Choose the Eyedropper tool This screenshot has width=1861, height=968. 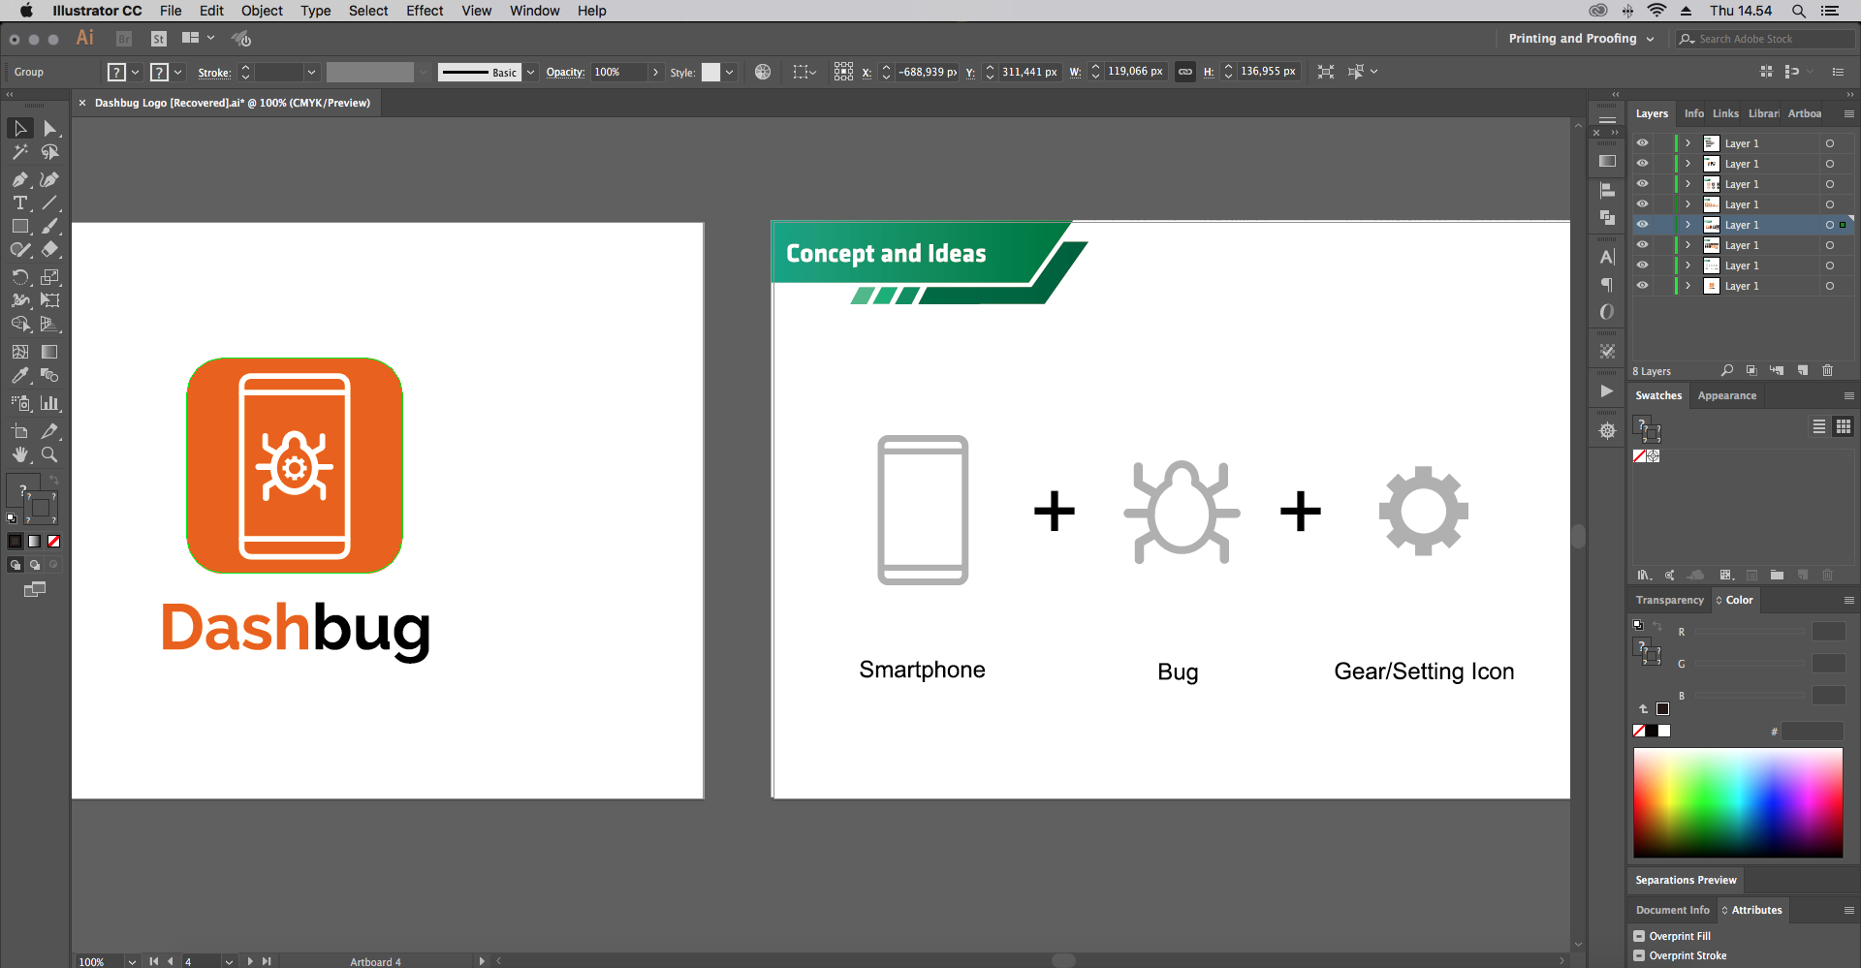(20, 375)
